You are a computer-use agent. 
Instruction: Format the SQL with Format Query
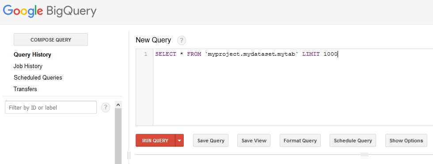300,141
